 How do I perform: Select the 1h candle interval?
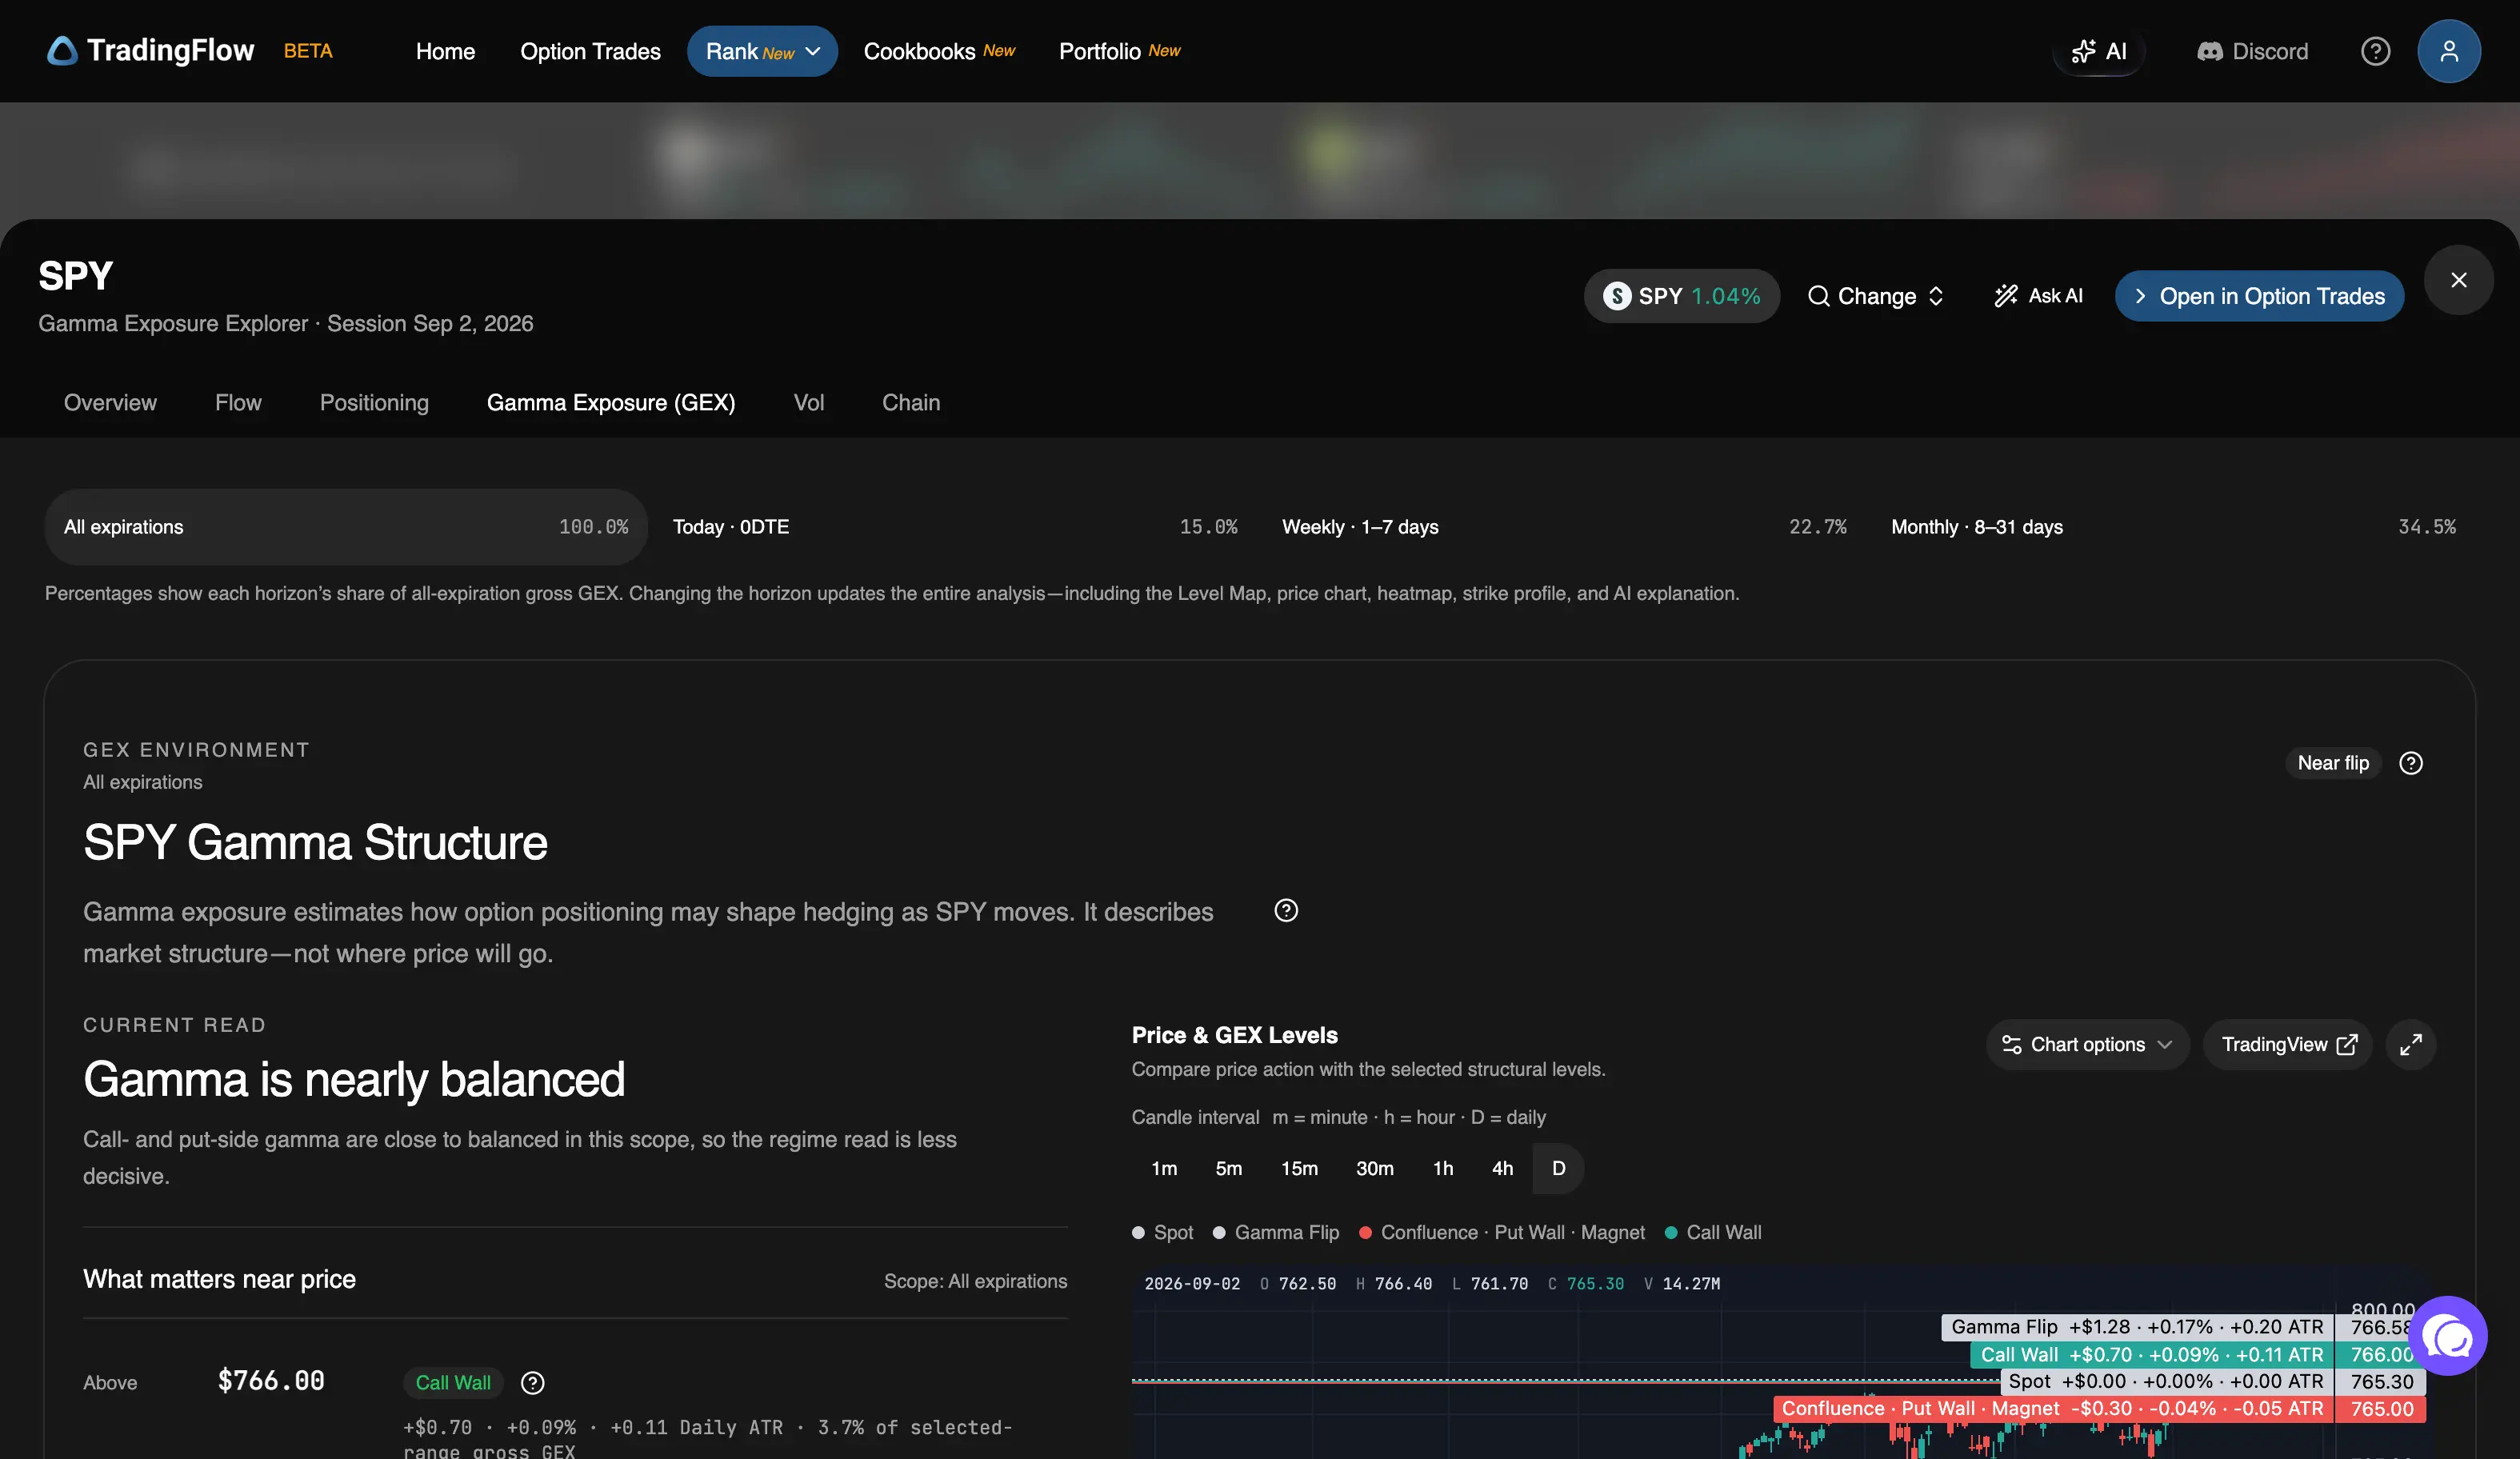(1443, 1168)
